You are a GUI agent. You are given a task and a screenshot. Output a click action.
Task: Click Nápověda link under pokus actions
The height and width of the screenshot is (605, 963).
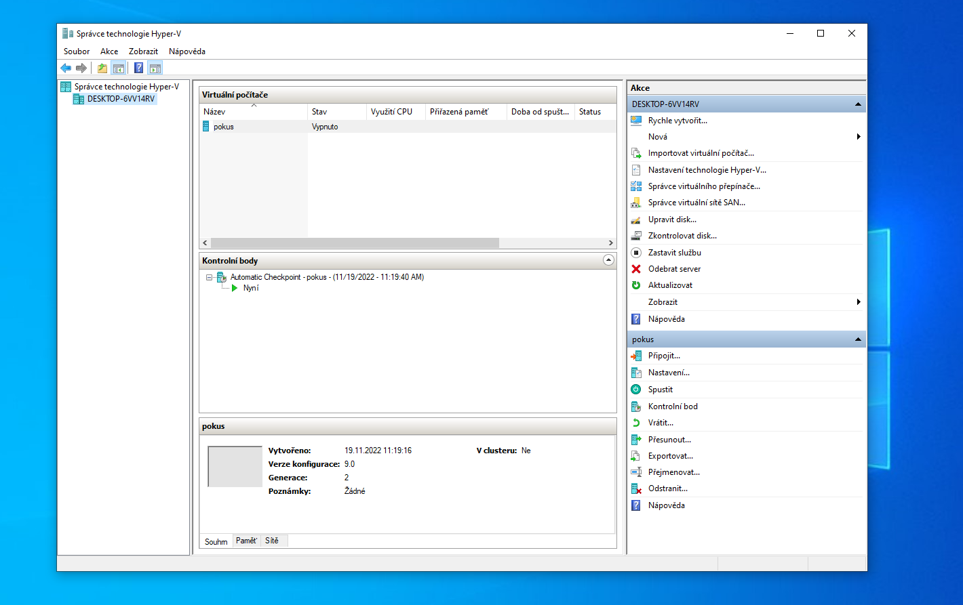[x=666, y=505]
